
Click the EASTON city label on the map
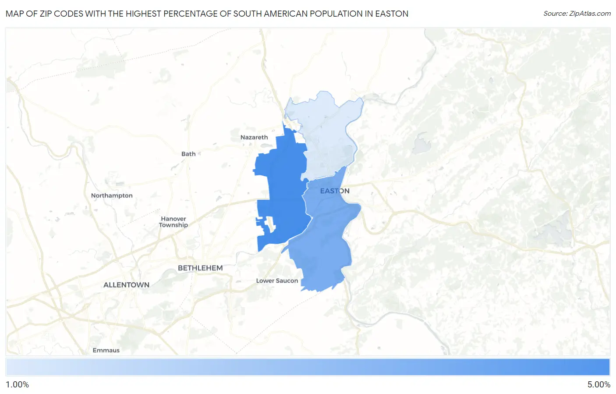point(335,191)
